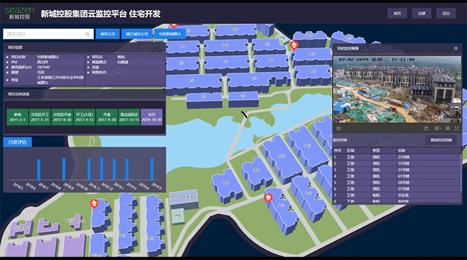467x260 pixels.
Task: Select monitor row 1, 21号楼
Action: (396, 157)
